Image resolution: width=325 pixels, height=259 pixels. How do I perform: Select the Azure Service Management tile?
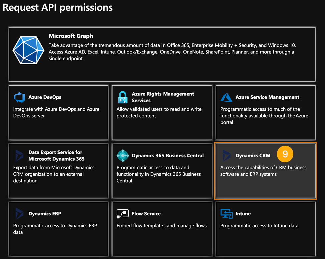click(x=265, y=112)
